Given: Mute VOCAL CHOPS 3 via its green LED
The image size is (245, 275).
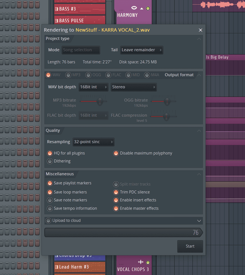Looking at the screenshot, I should [148, 262].
